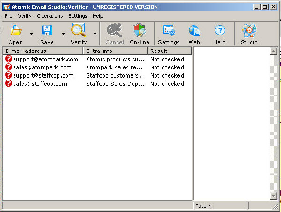This screenshot has height=212, width=281.
Task: Click 'Not checked' result for sales@staffcop.com
Action: pyautogui.click(x=167, y=84)
